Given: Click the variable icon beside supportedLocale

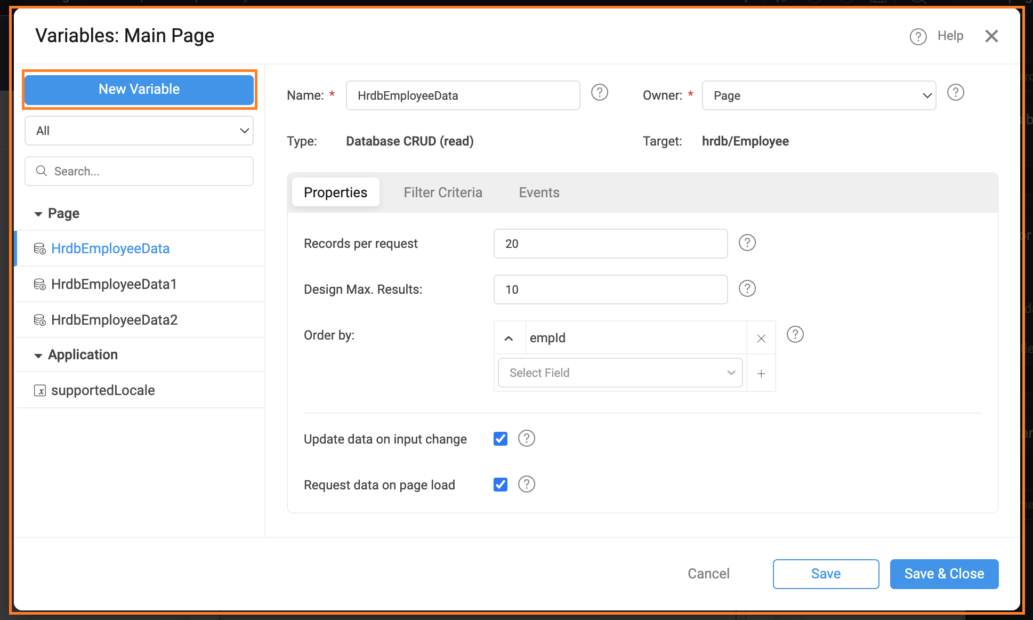Looking at the screenshot, I should pyautogui.click(x=40, y=390).
